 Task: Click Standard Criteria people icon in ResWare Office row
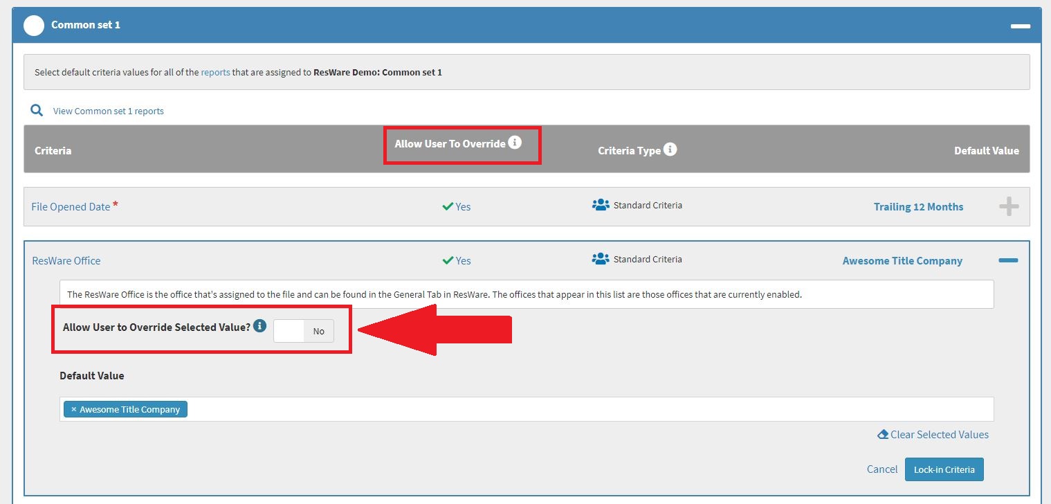(600, 259)
